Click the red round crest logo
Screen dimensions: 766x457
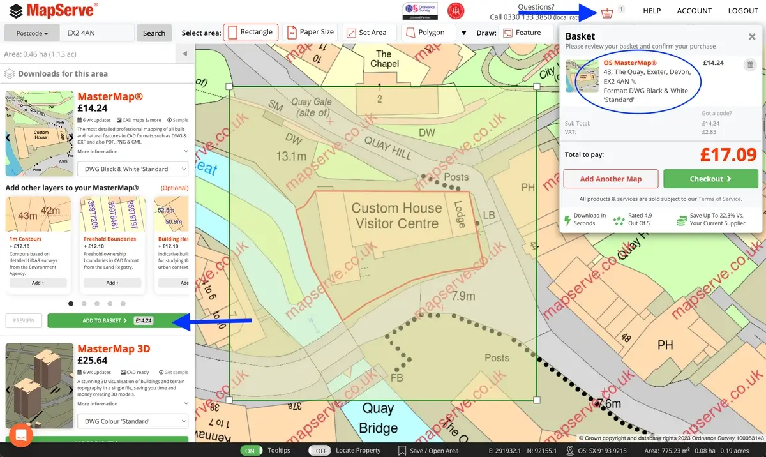point(456,11)
